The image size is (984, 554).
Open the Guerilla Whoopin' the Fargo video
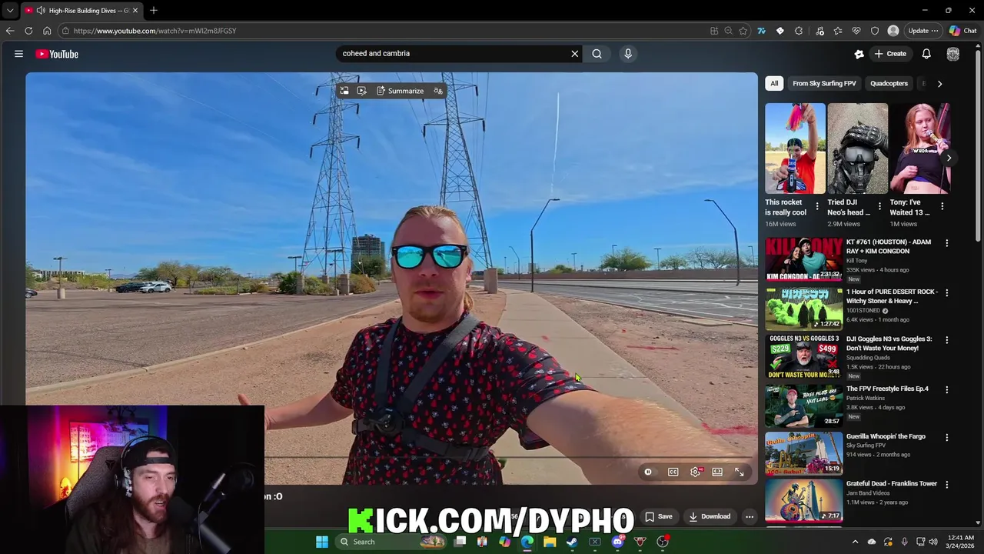tap(803, 453)
